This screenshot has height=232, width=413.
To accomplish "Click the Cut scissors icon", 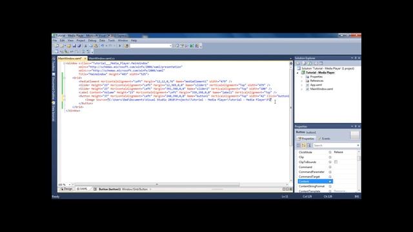I will pyautogui.click(x=86, y=46).
